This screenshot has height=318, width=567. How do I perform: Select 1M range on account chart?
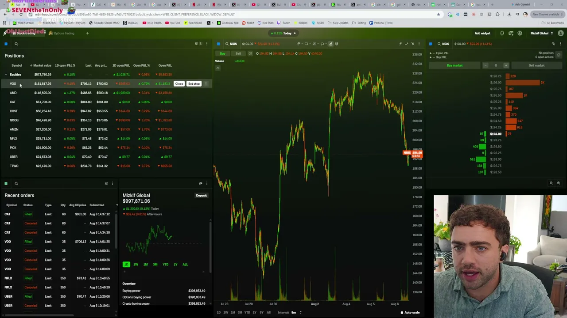click(x=145, y=265)
